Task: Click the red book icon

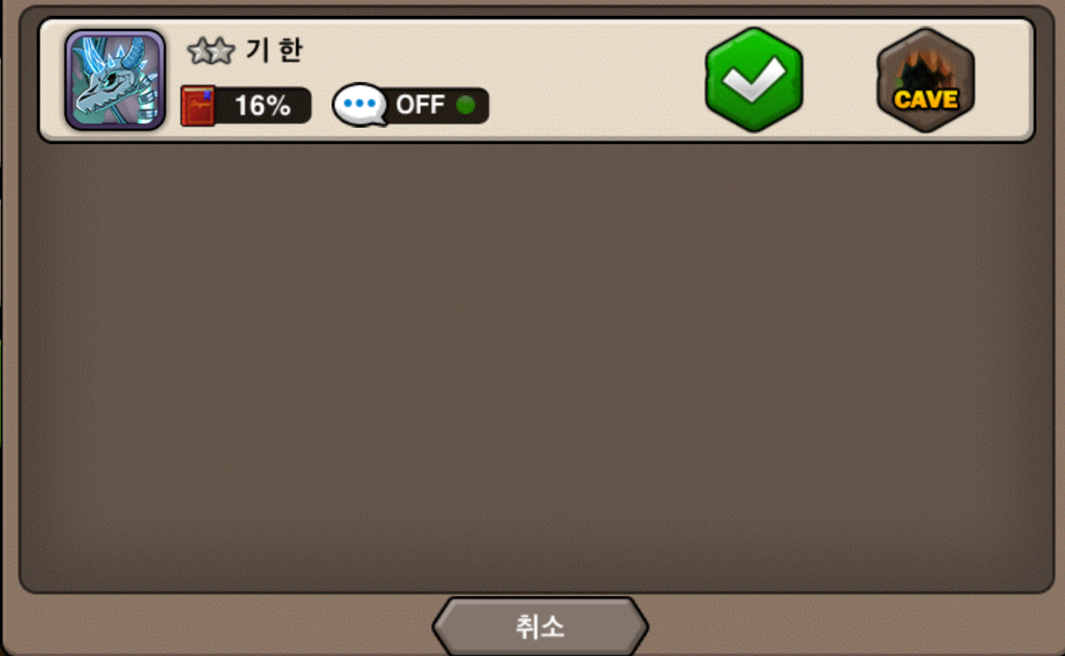Action: 198,105
